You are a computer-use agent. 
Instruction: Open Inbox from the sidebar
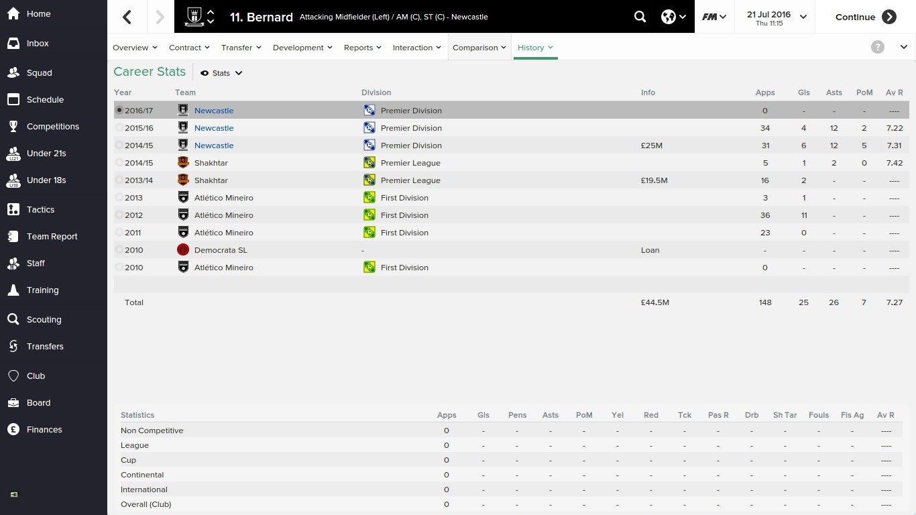[38, 44]
